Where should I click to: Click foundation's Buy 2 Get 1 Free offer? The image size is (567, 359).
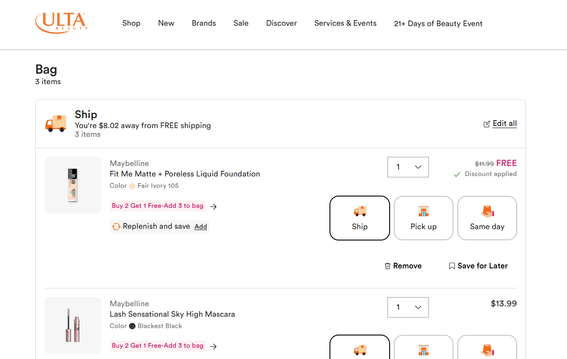[x=158, y=206]
